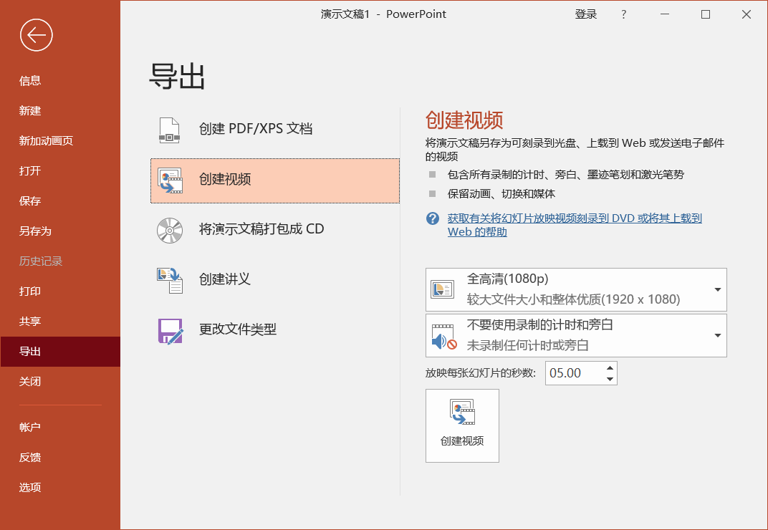Click the speaker icon on the recorded timings dropdown

[x=443, y=335]
